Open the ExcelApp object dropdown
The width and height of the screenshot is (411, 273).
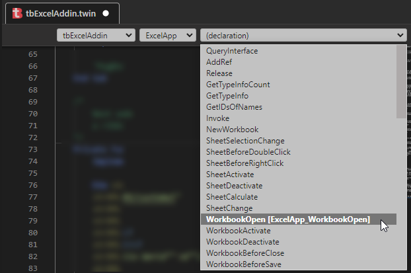[168, 35]
